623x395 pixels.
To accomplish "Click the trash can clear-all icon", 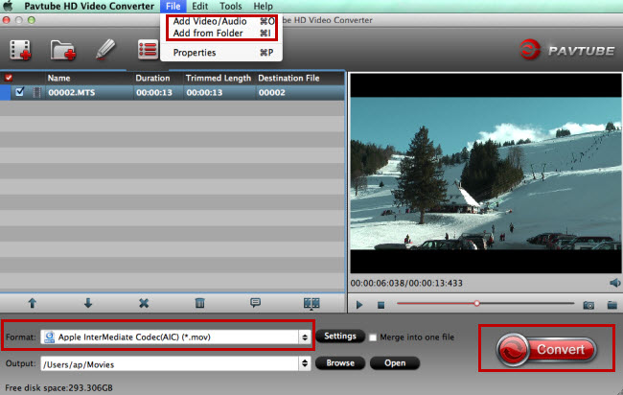I will (200, 303).
